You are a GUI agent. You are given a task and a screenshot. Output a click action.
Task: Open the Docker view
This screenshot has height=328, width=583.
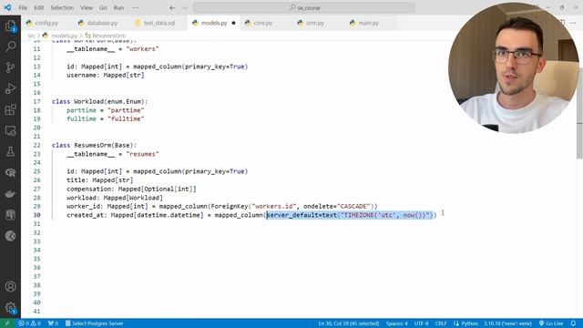point(10,194)
